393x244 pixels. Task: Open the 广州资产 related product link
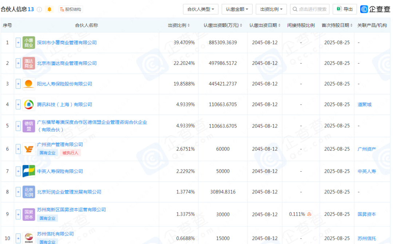pyautogui.click(x=367, y=149)
